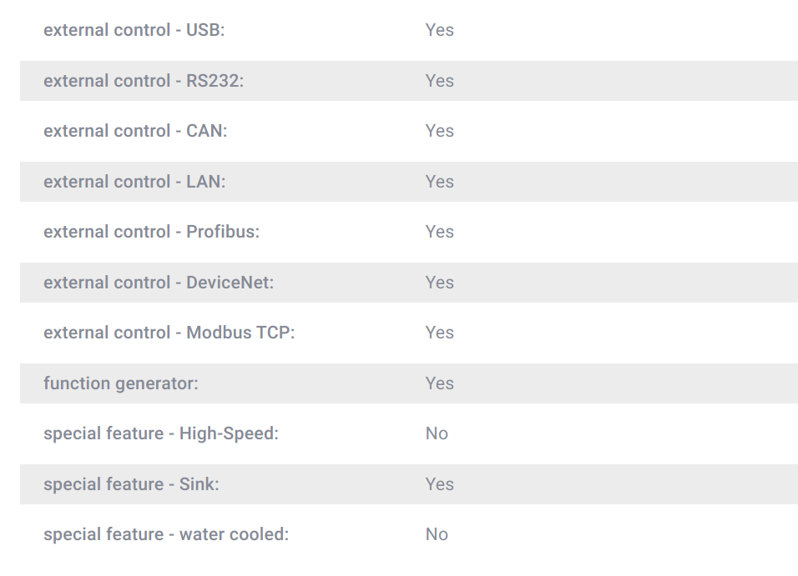Select the external control - Profibus label
This screenshot has height=576, width=798.
click(x=152, y=232)
